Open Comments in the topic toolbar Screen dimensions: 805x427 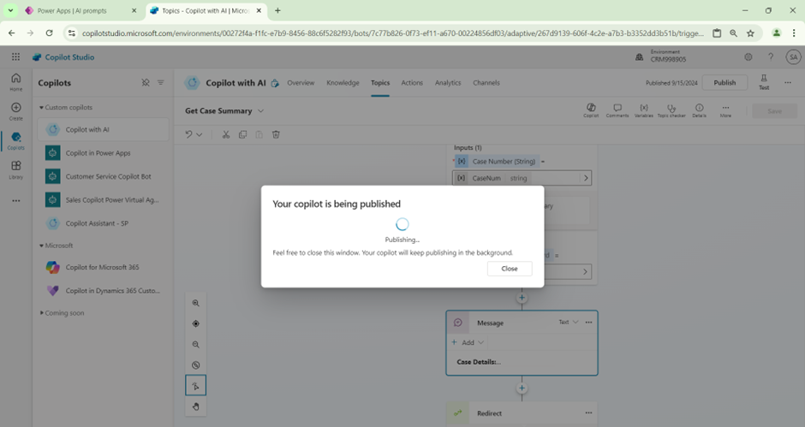coord(617,110)
